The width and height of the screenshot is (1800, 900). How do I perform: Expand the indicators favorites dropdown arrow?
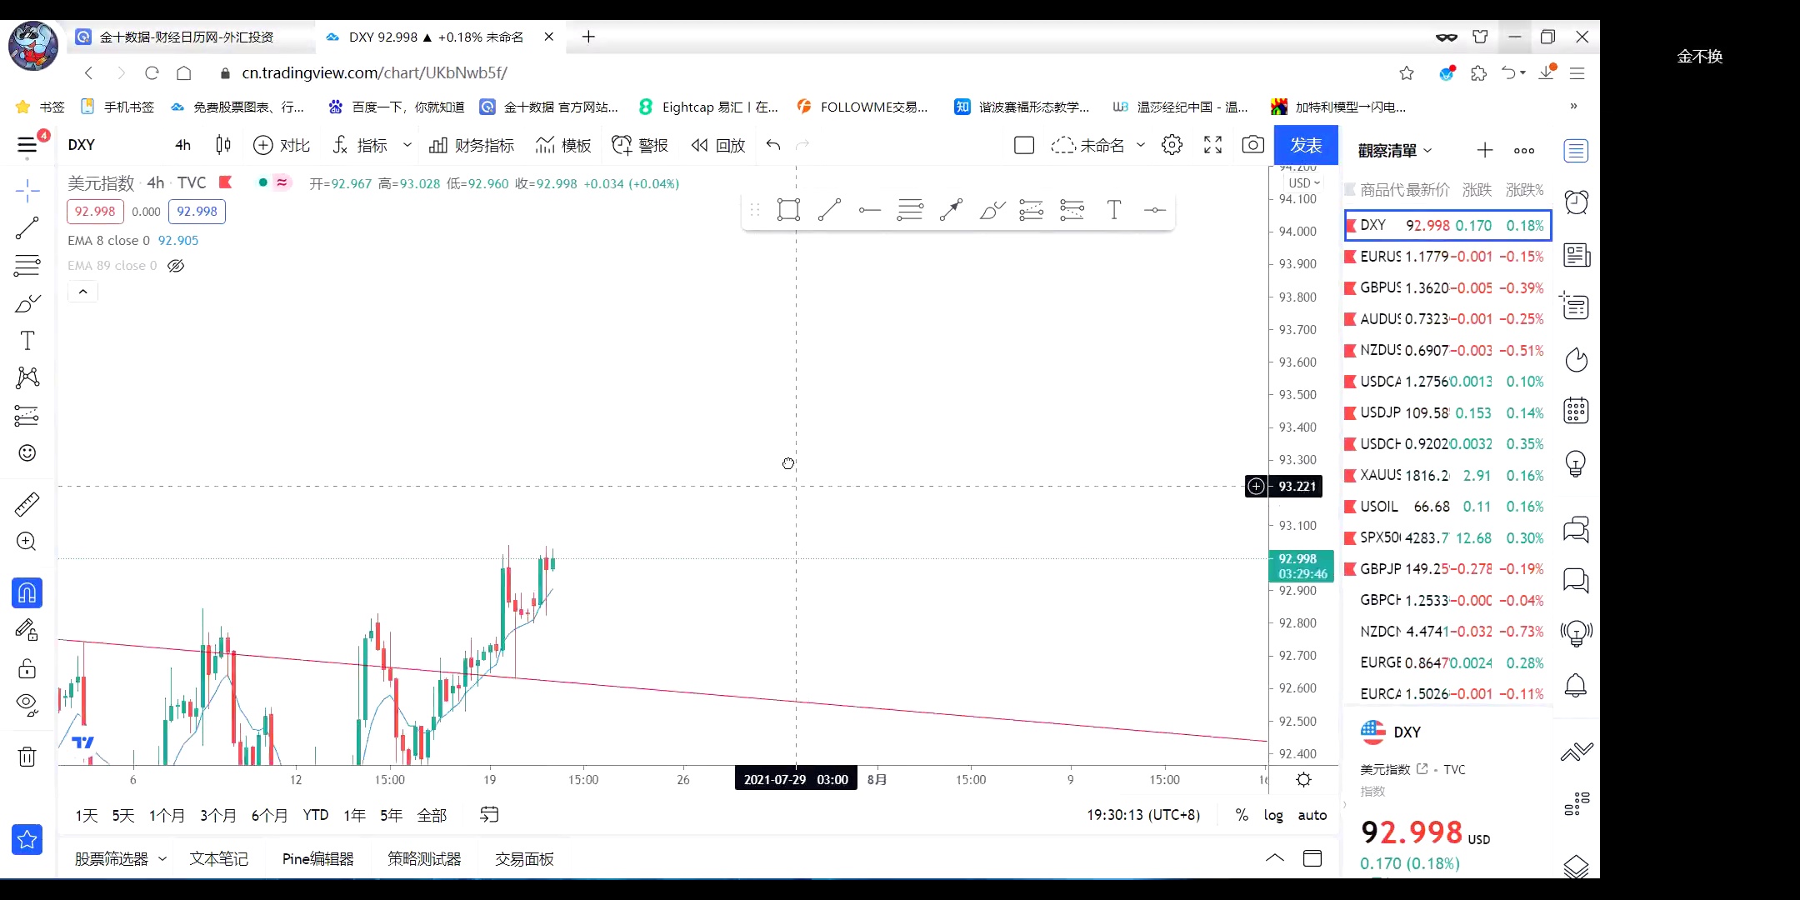point(407,145)
